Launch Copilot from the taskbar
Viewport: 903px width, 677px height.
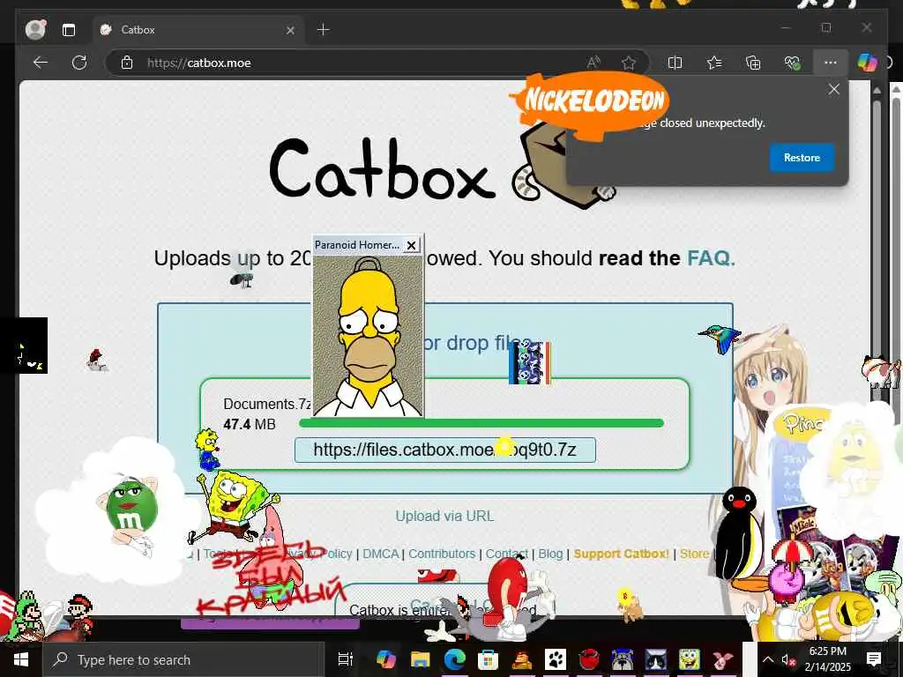(385, 659)
